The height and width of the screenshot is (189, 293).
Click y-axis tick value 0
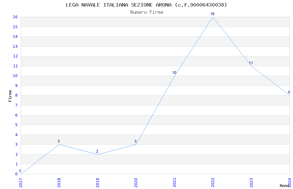(x=17, y=174)
